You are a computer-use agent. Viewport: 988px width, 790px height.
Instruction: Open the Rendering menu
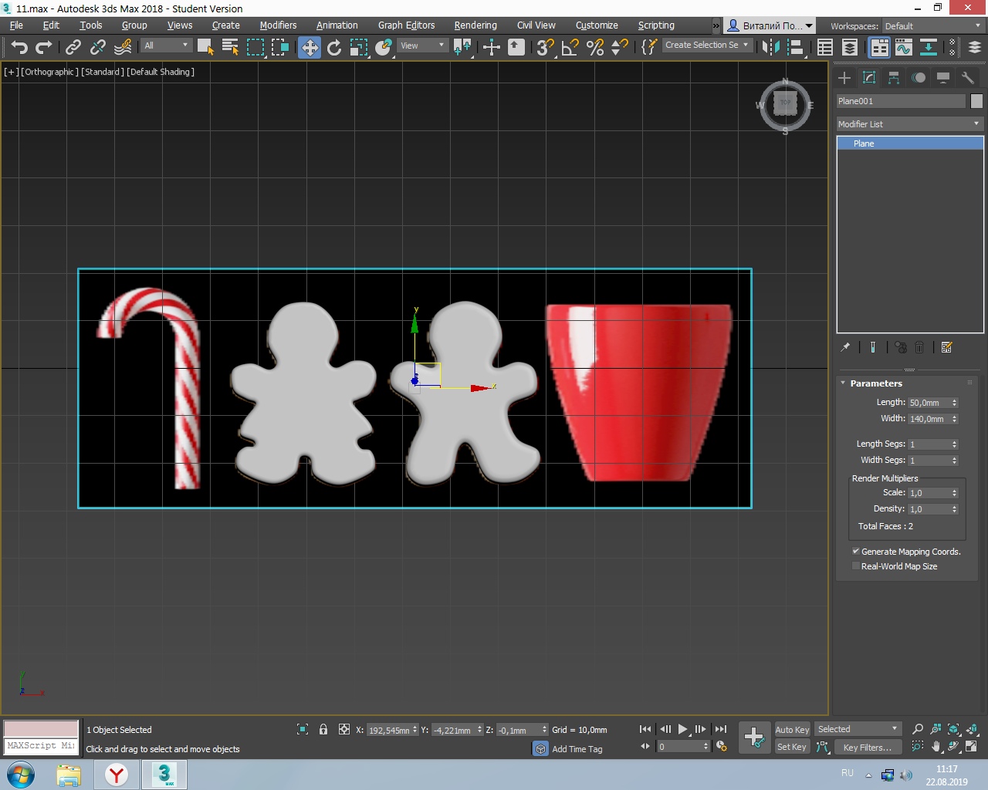[x=475, y=25]
